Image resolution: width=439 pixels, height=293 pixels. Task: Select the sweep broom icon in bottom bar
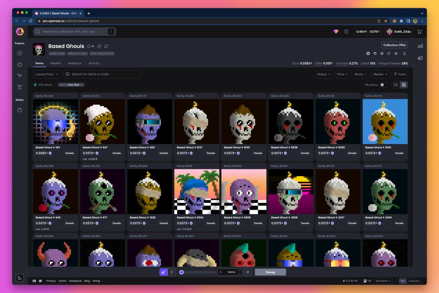pyautogui.click(x=163, y=272)
